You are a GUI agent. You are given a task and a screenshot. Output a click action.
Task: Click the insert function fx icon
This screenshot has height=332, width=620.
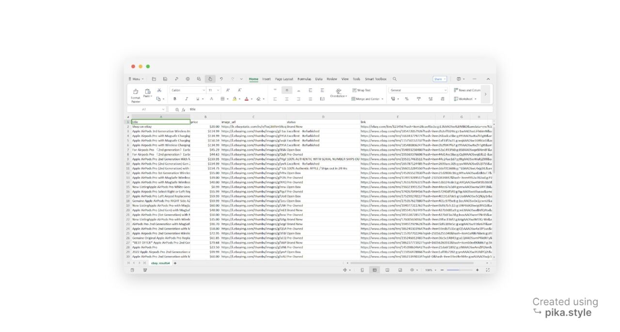(x=184, y=109)
